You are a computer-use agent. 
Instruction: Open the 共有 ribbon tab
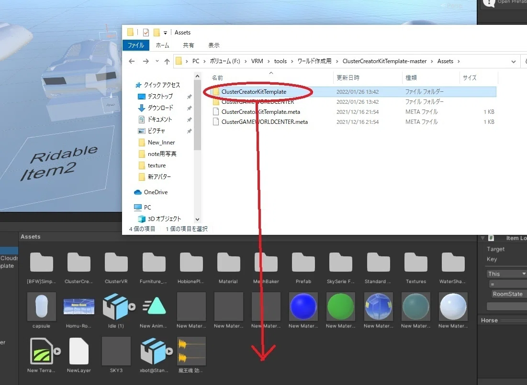(x=188, y=45)
